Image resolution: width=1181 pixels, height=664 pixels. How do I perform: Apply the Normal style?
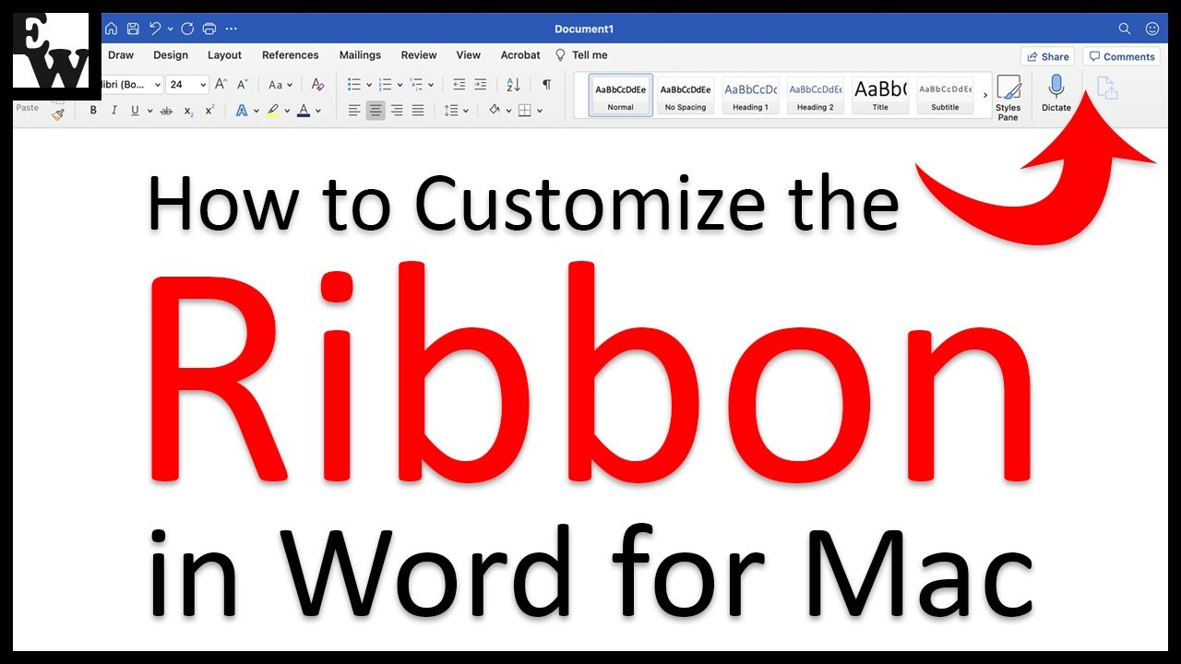click(x=621, y=96)
